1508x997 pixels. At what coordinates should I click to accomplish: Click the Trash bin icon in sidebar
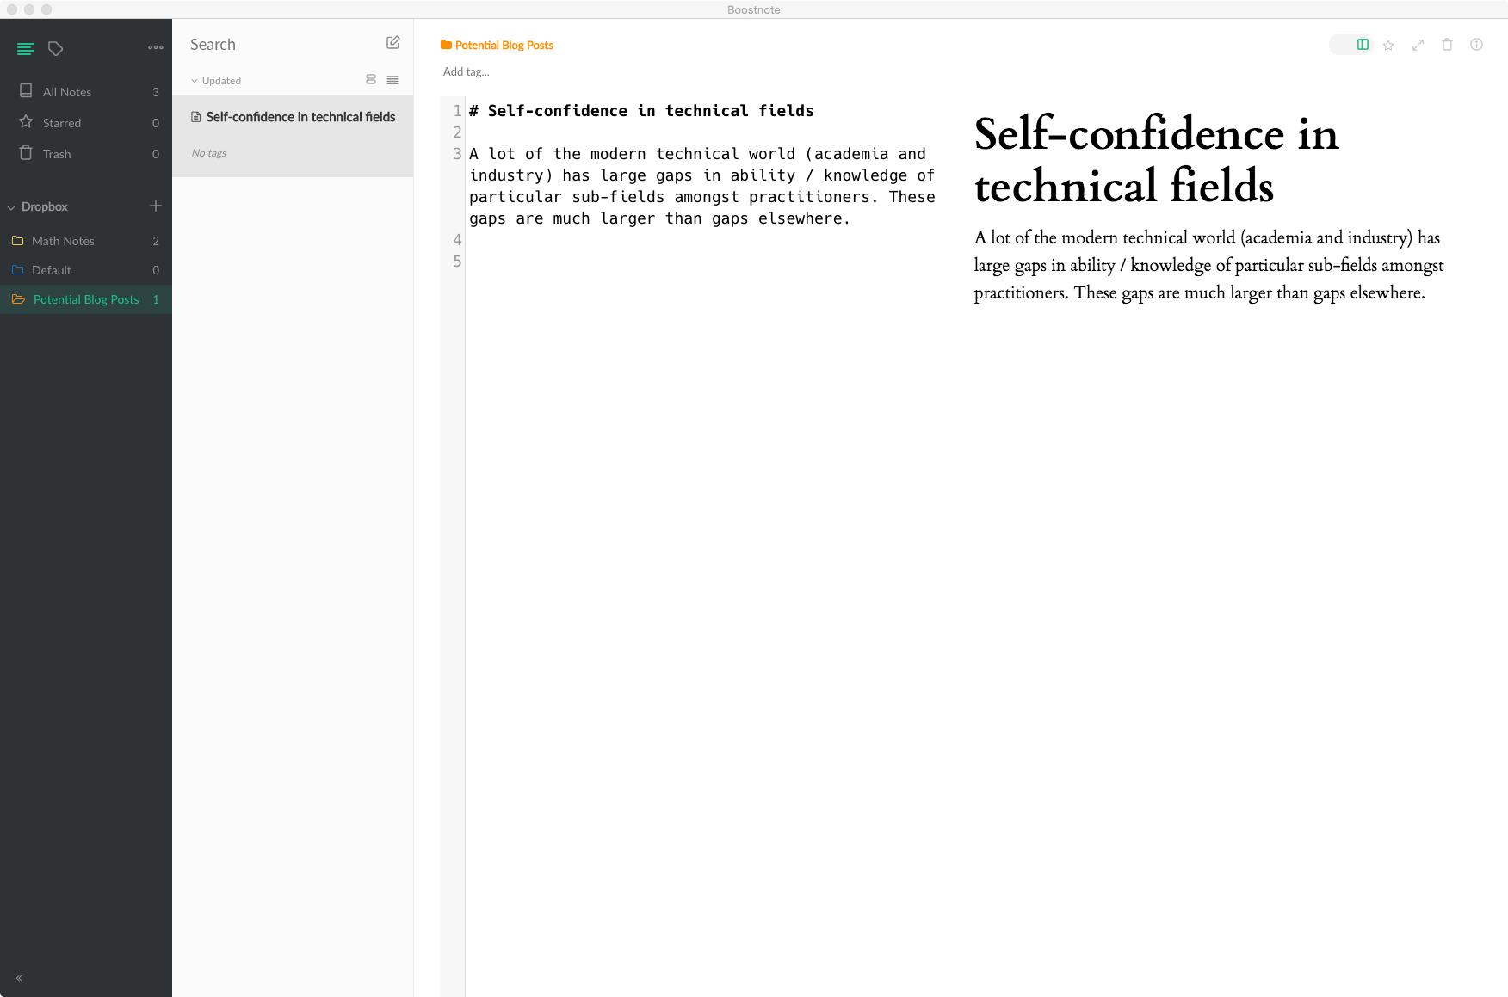26,152
